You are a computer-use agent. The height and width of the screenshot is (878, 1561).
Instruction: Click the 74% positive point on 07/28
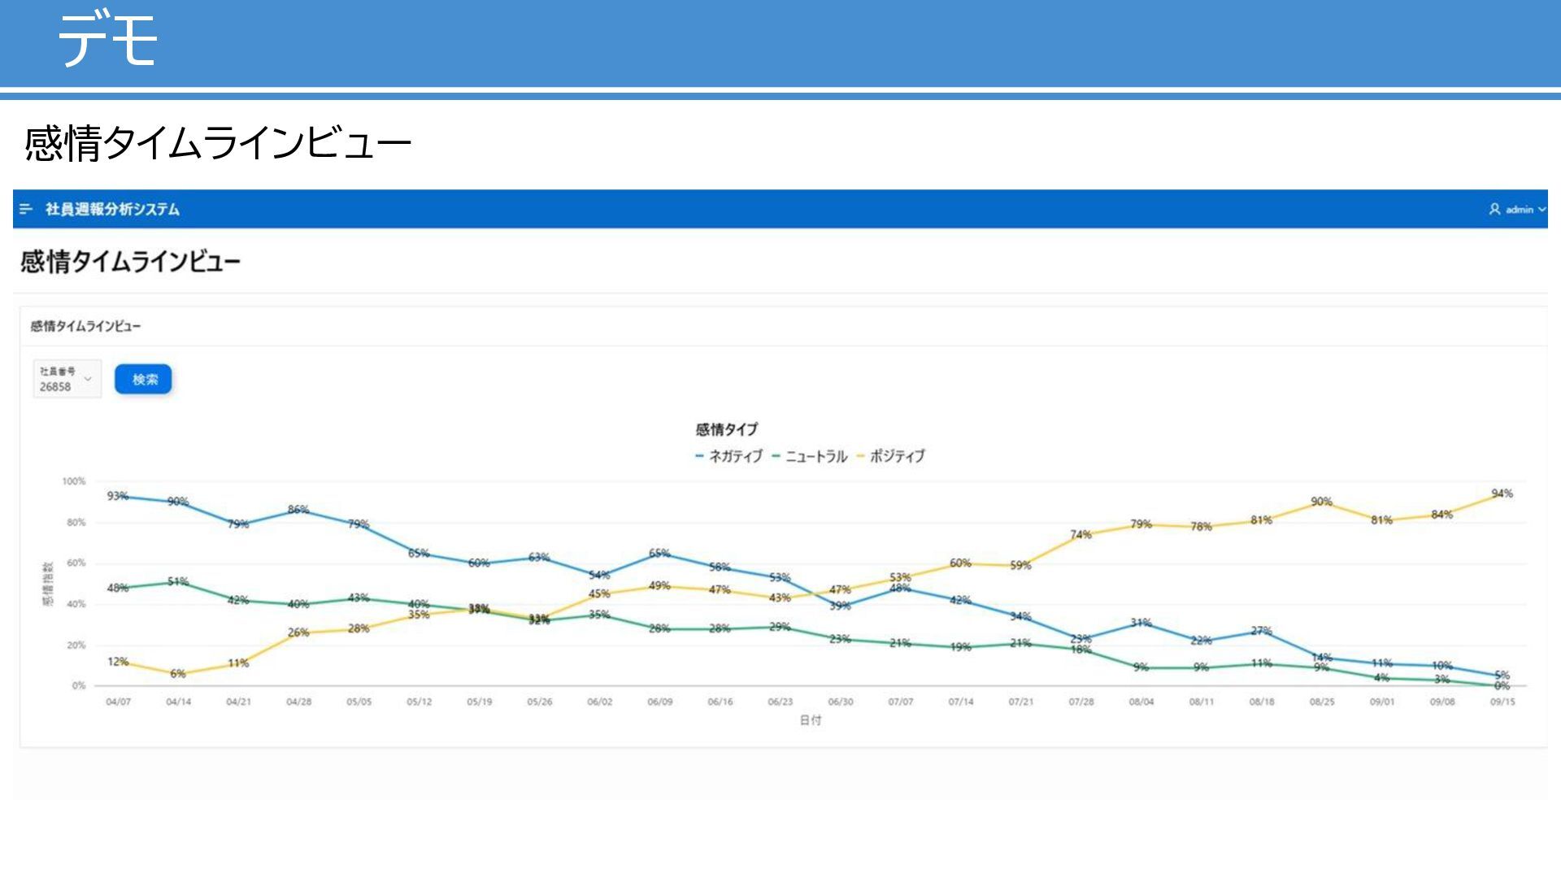coord(1081,535)
